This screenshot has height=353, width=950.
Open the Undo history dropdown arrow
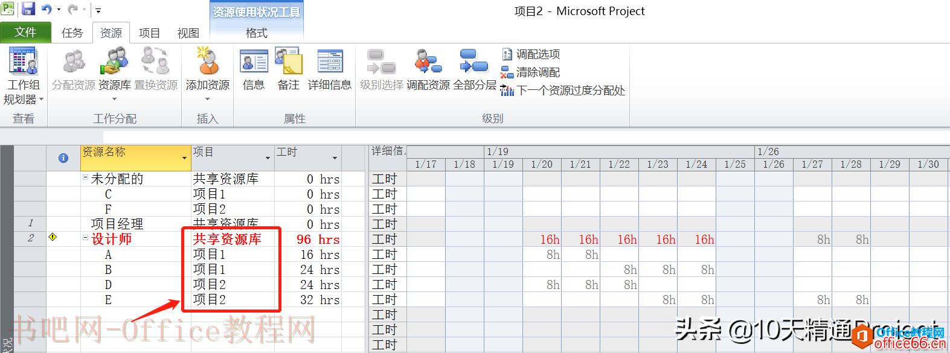click(x=58, y=10)
